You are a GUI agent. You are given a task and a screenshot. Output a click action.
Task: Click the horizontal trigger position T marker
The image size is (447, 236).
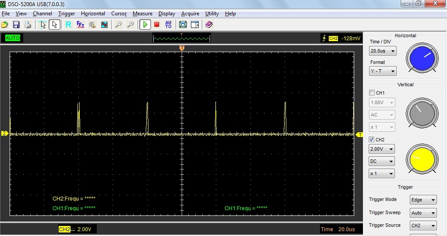[182, 48]
